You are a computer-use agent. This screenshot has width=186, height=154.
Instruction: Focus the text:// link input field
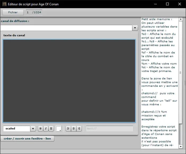(109, 129)
